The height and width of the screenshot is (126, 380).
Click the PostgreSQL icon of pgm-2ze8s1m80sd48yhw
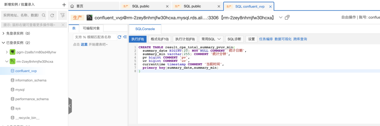click(13, 52)
